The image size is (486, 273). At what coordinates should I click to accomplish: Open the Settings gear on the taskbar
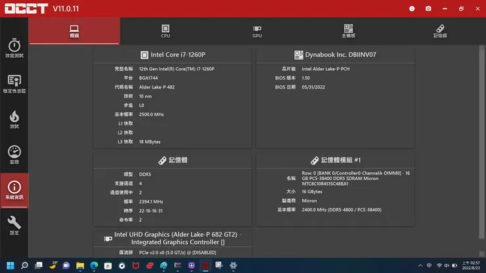(233, 266)
